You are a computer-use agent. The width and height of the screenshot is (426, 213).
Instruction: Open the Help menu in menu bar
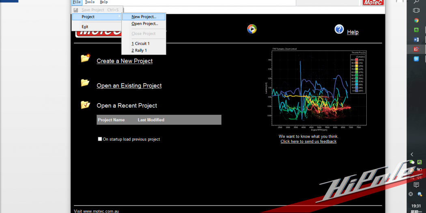103,2
